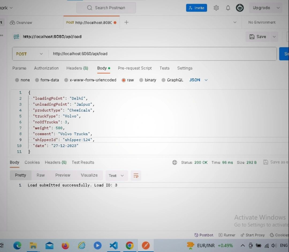Open Postbot from the footer bar
Image resolution: width=289 pixels, height=252 pixels.
(x=204, y=235)
